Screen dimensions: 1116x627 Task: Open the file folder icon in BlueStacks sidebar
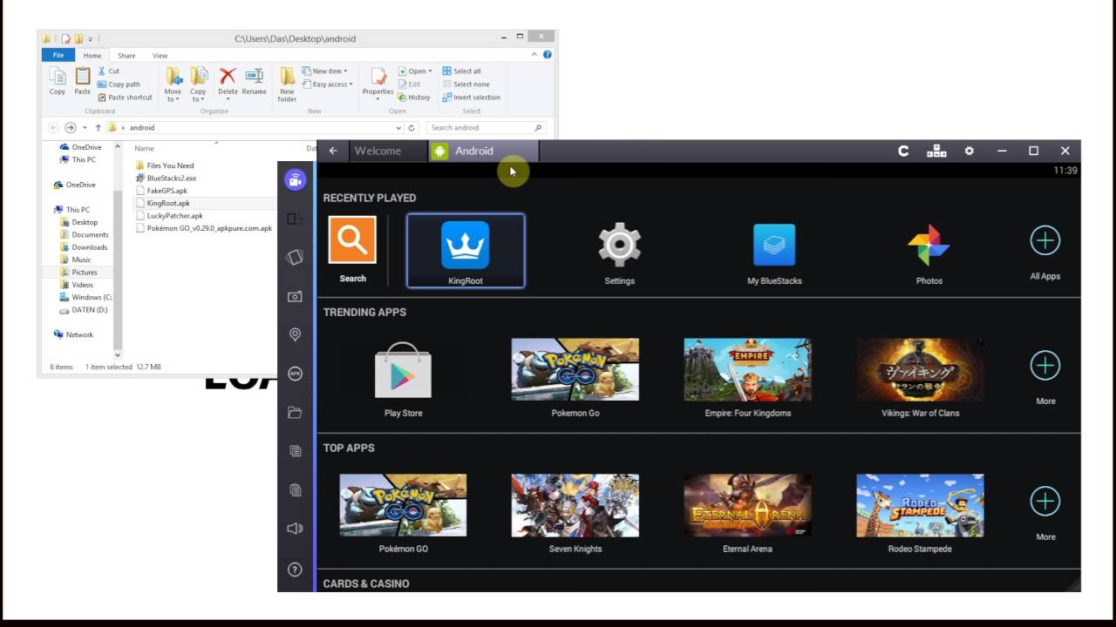click(295, 412)
